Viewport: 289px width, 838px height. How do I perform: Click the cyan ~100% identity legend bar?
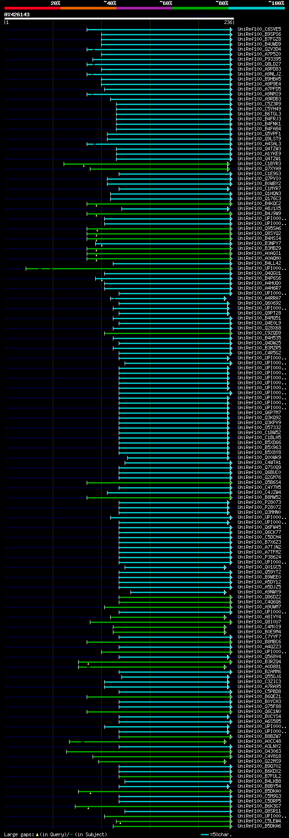(256, 8)
